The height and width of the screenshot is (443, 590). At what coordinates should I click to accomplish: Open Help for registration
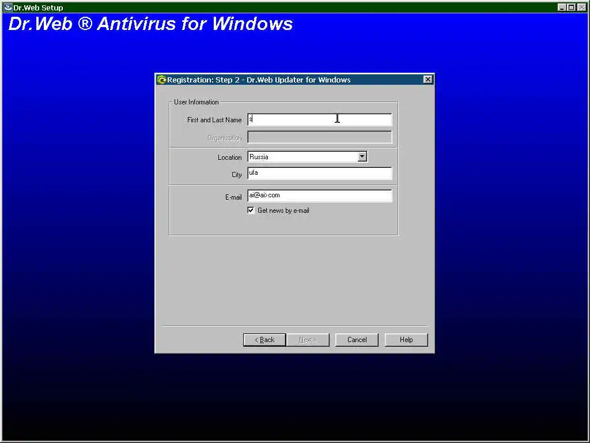pyautogui.click(x=406, y=340)
